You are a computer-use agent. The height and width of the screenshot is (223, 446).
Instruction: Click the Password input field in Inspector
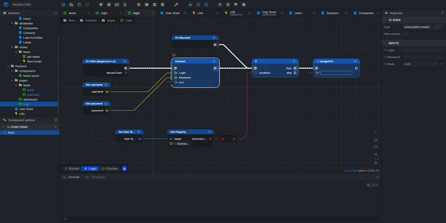pyautogui.click(x=423, y=57)
